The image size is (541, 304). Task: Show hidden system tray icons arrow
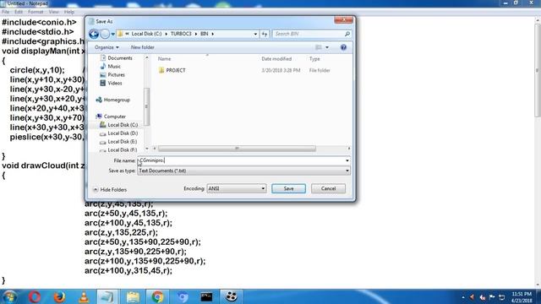[x=463, y=297]
